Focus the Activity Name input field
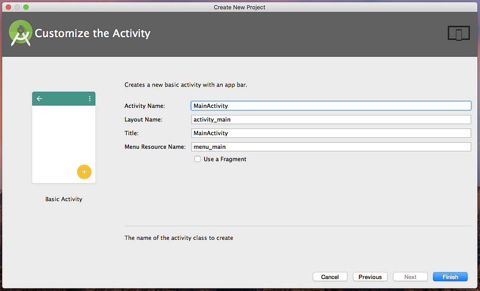The height and width of the screenshot is (291, 480). [x=331, y=106]
